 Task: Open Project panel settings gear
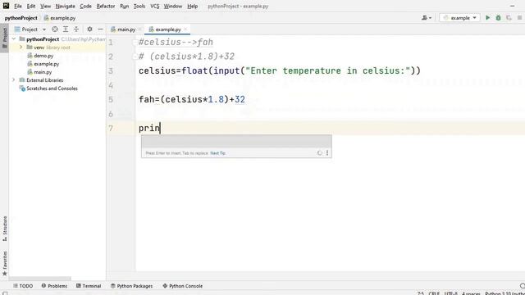(x=89, y=29)
